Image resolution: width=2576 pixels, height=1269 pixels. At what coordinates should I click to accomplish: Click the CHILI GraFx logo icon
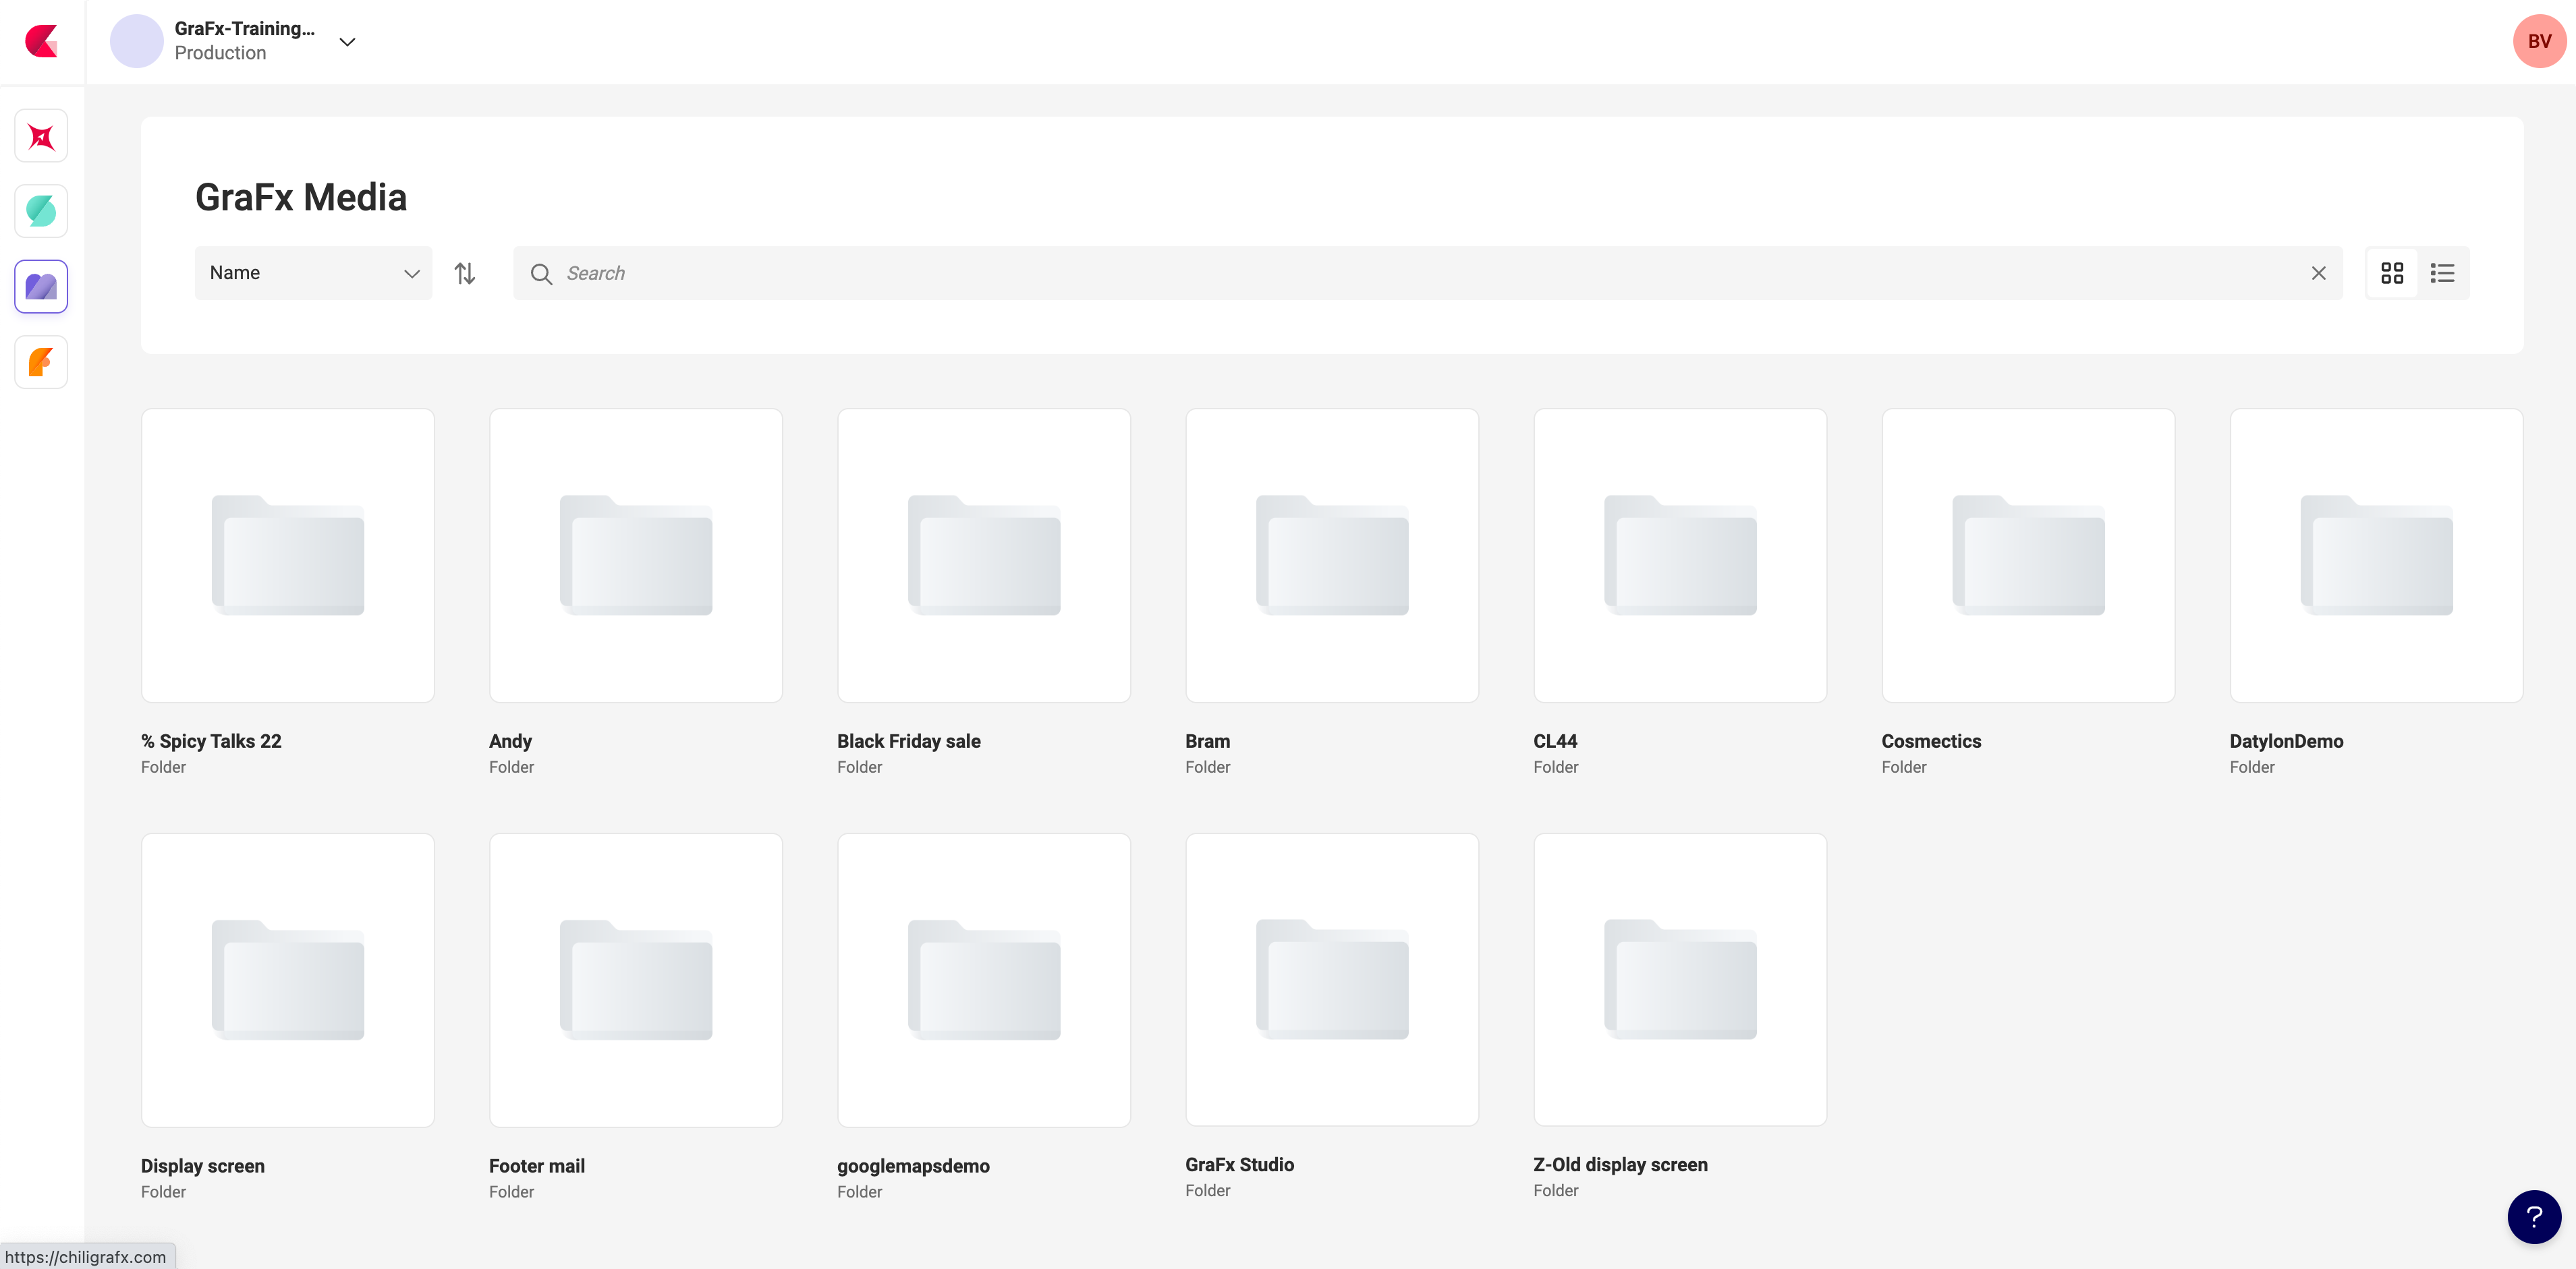(x=41, y=41)
